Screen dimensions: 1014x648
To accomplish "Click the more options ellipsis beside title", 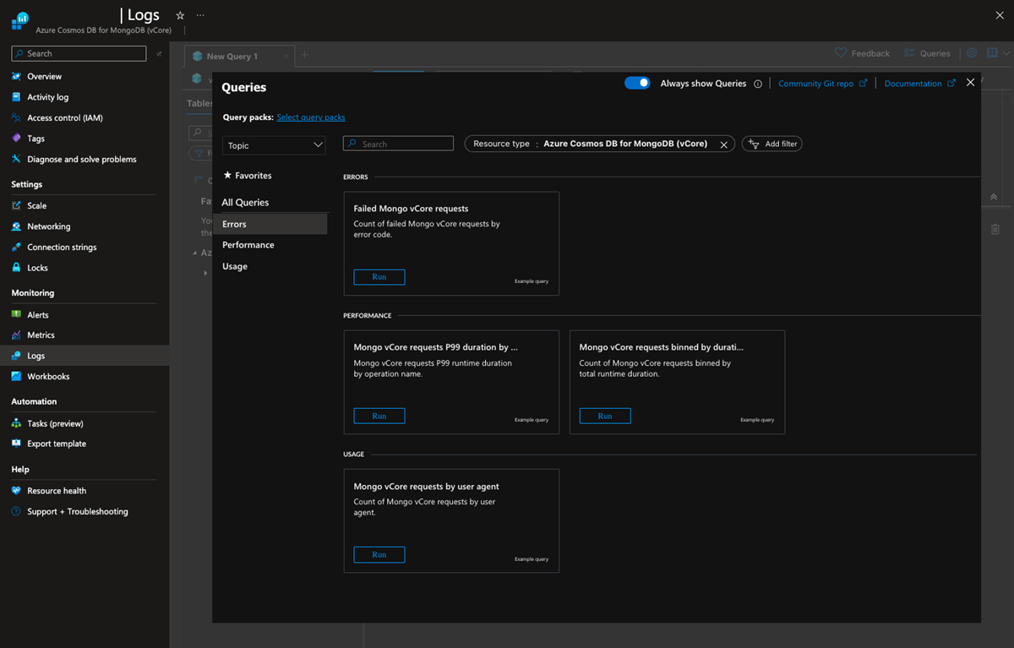I will (x=200, y=15).
